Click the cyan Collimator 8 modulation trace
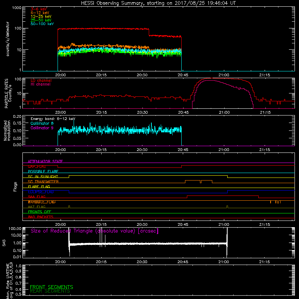This screenshot has height=299, width=299. (x=120, y=130)
